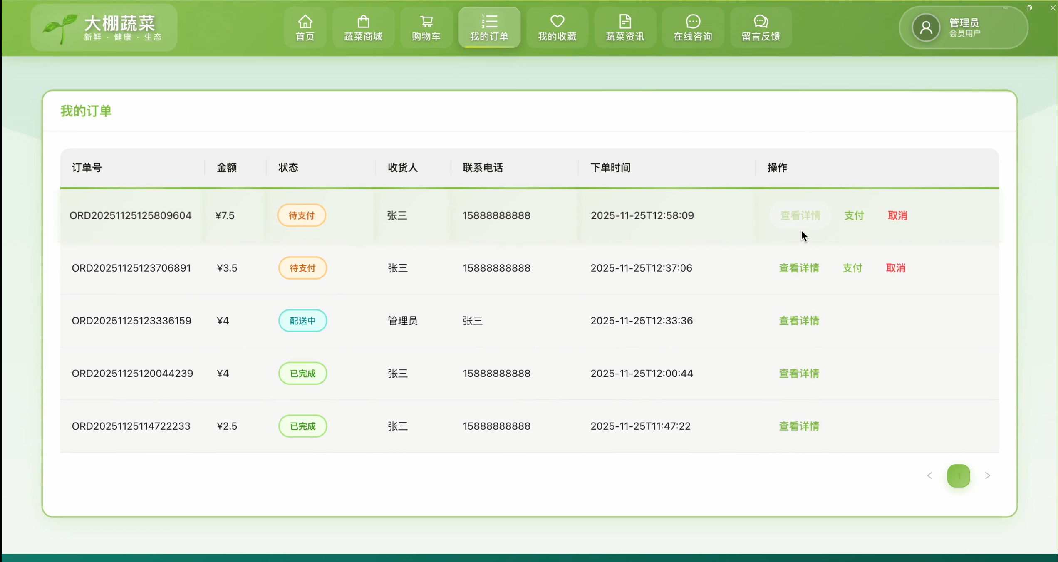Go to previous page arrow

click(929, 475)
